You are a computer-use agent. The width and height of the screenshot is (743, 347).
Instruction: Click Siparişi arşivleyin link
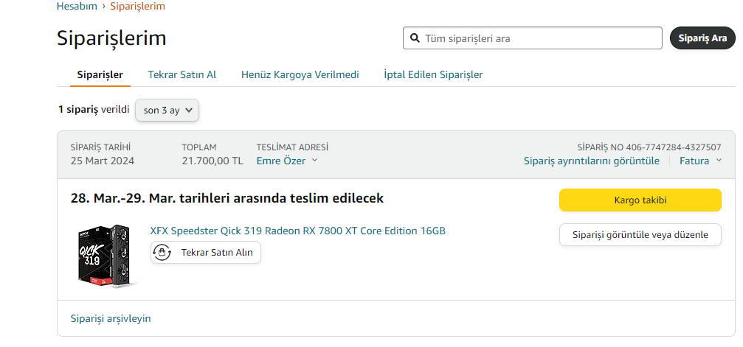point(111,318)
